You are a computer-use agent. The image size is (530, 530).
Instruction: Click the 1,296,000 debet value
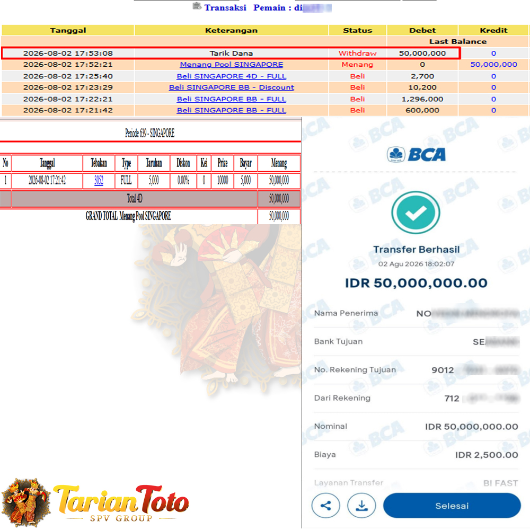[422, 99]
